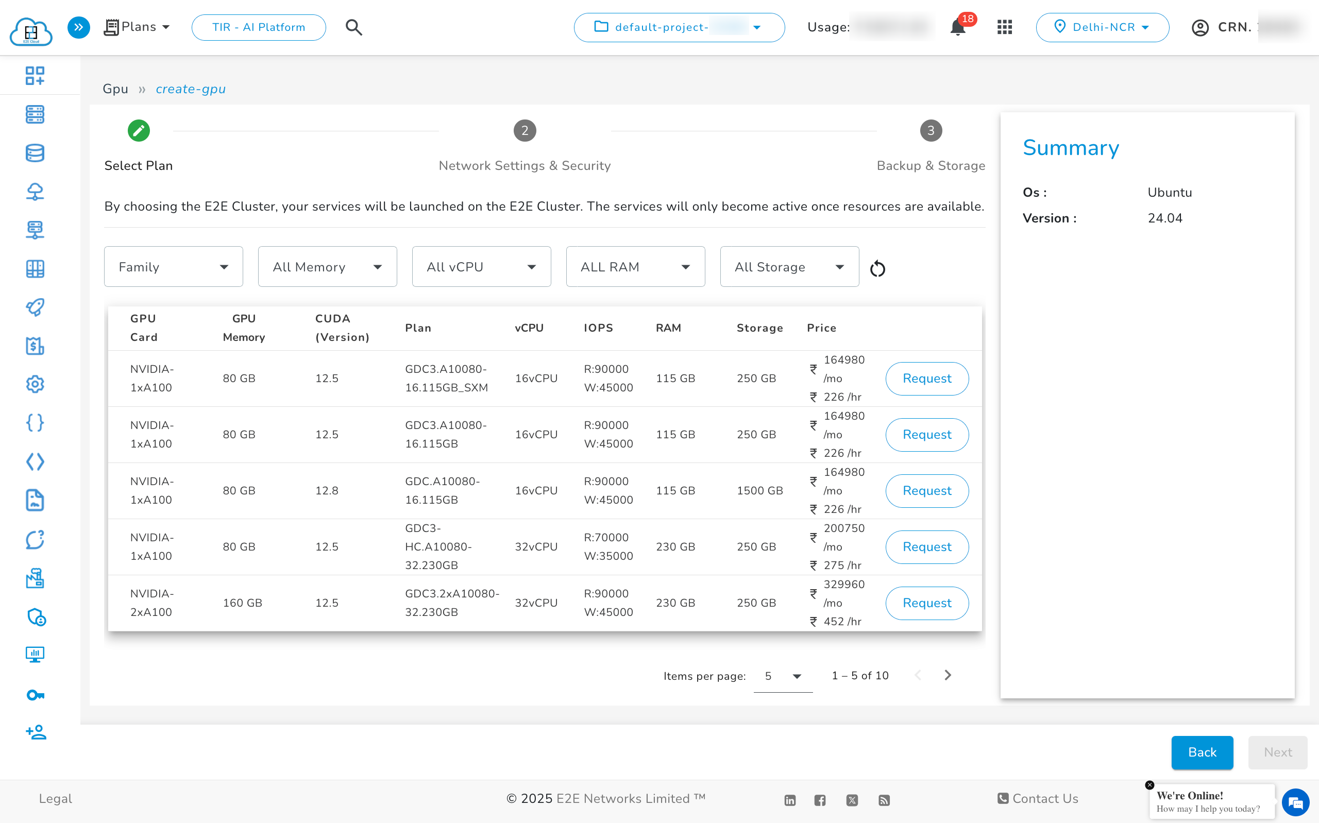Open the load balancer server sidebar icon
Image resolution: width=1319 pixels, height=823 pixels.
tap(35, 230)
